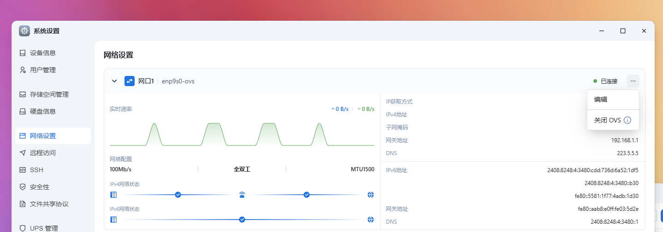Viewport: 663px width, 232px height.
Task: Choose 关闭 OVS menu option
Action: tap(607, 120)
